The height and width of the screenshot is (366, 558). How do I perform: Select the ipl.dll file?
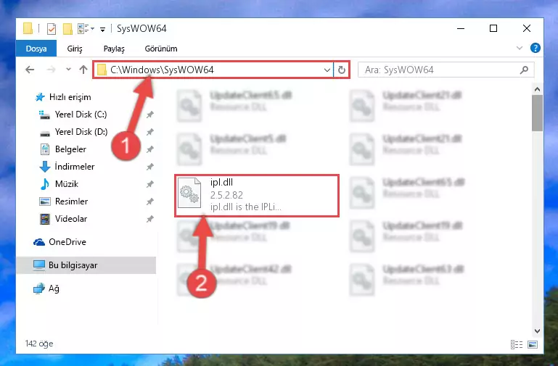pyautogui.click(x=257, y=196)
